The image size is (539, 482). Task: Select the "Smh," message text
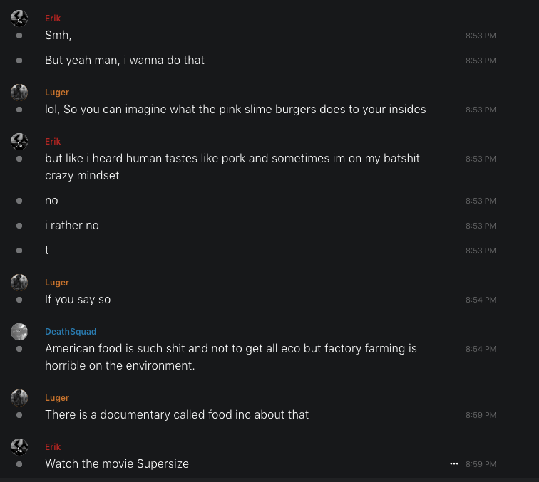(x=58, y=36)
